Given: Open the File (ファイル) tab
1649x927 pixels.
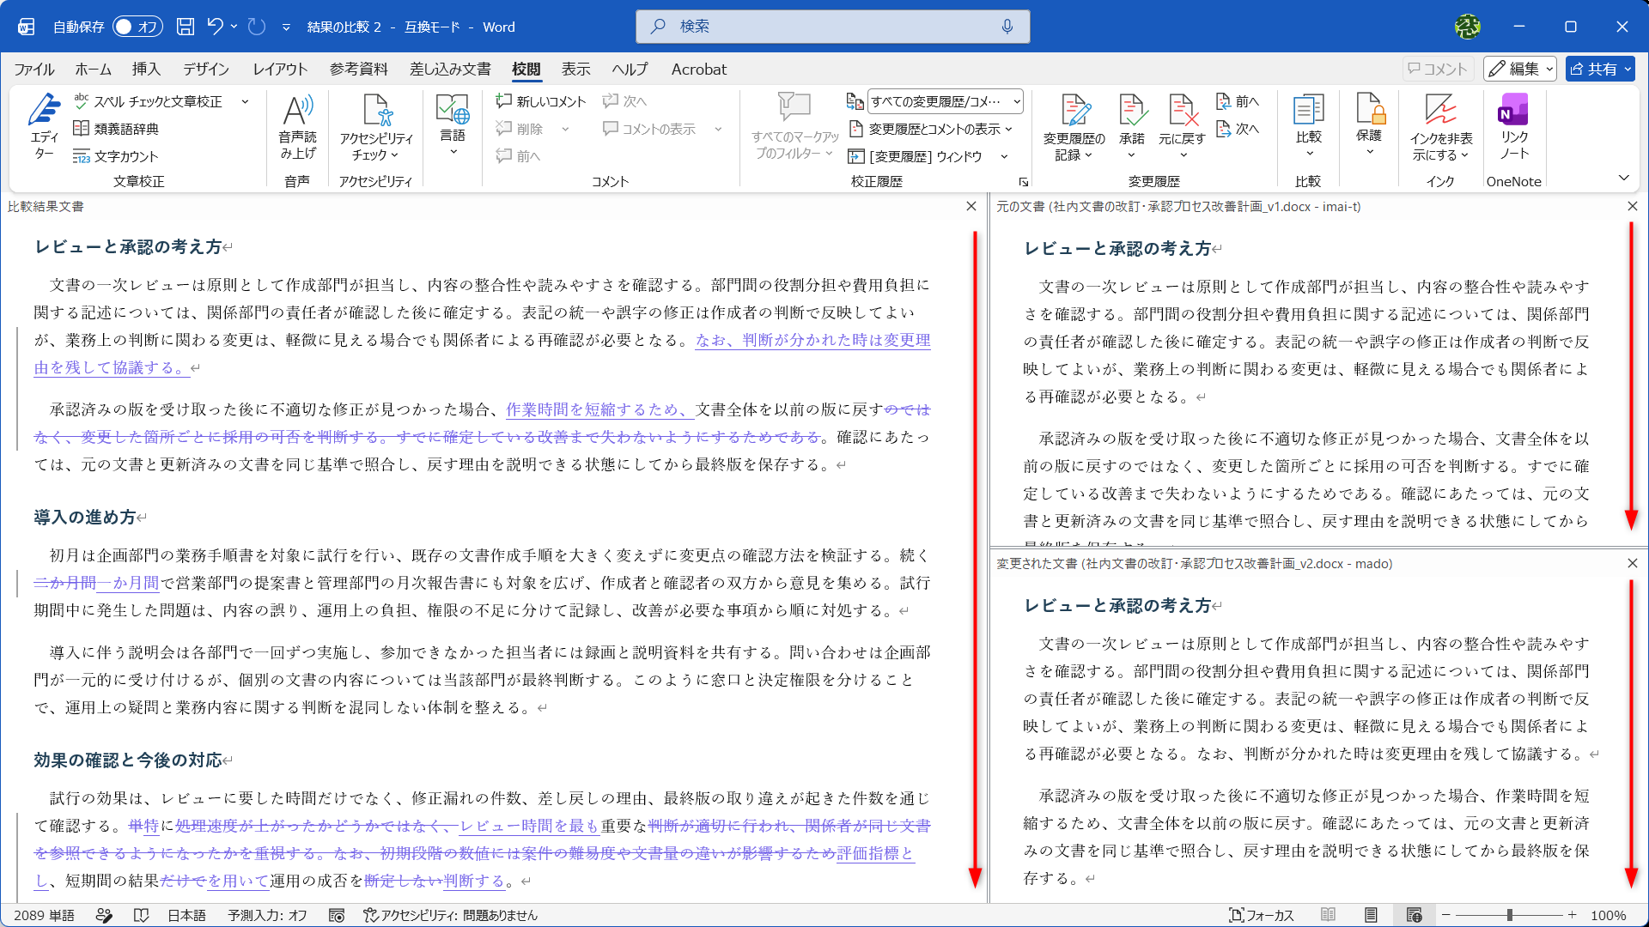Looking at the screenshot, I should (x=34, y=69).
